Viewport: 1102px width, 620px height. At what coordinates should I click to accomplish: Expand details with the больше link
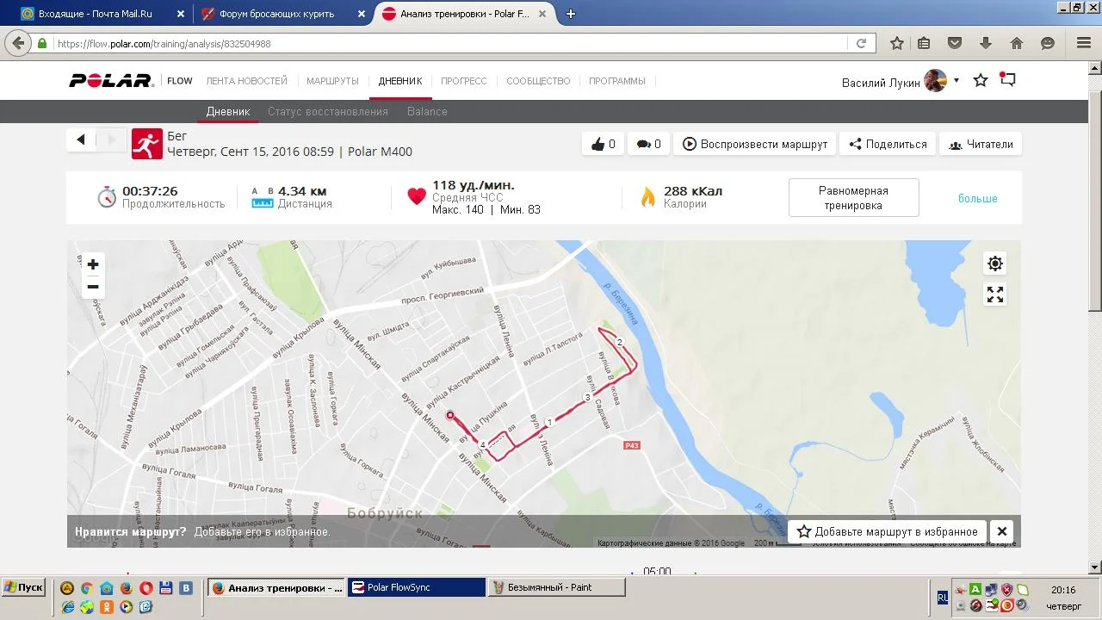pyautogui.click(x=978, y=198)
